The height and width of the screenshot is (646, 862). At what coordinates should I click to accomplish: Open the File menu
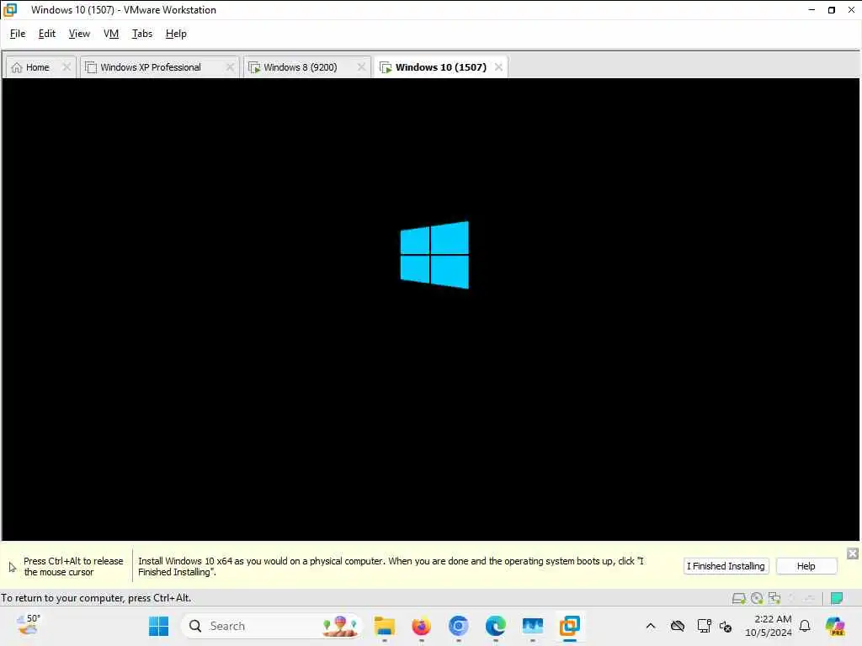[x=18, y=34]
